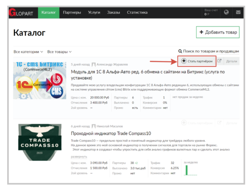Screen dimensions: 252x191
Task: Click Стать партнёром for the 1С module
Action: point(197,61)
